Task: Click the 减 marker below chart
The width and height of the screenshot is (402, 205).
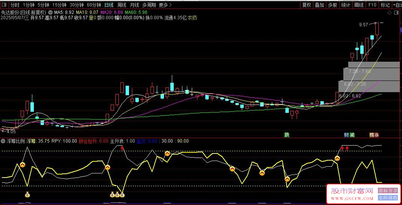Action: tap(352, 135)
